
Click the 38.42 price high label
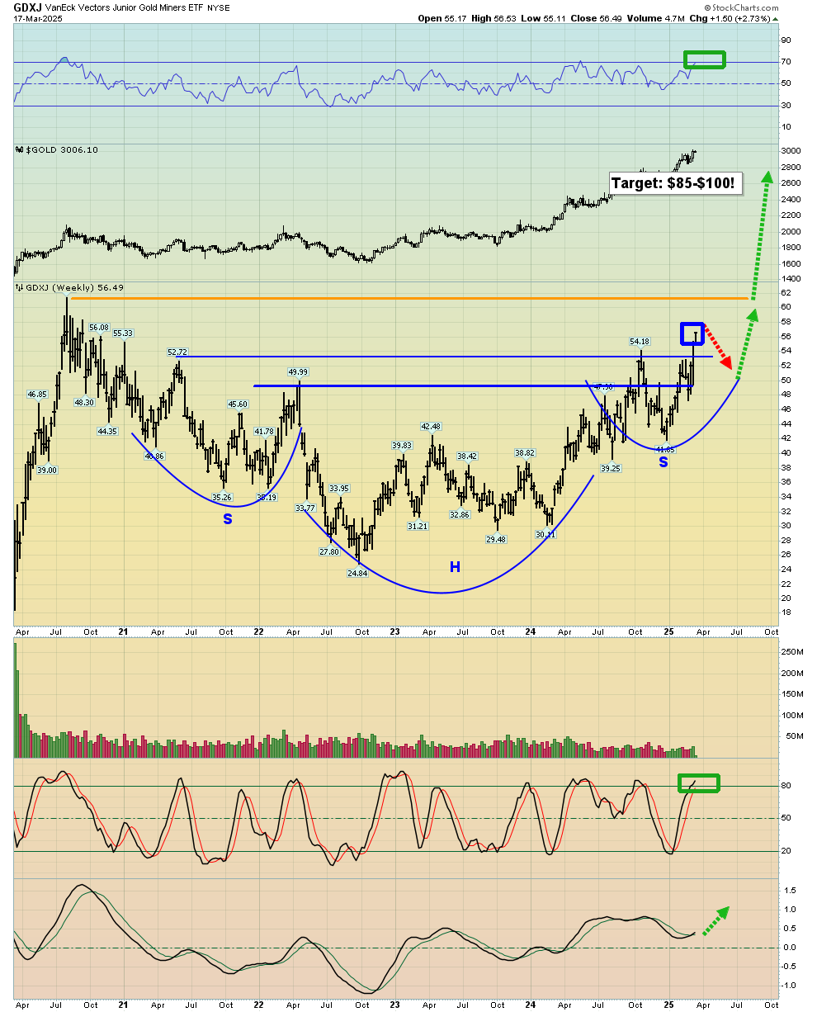click(467, 456)
